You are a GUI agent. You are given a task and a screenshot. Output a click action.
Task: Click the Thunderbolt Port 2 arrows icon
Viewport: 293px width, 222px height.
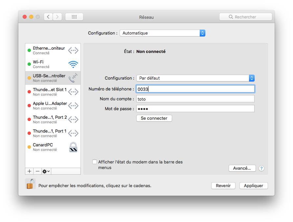[x=73, y=119]
